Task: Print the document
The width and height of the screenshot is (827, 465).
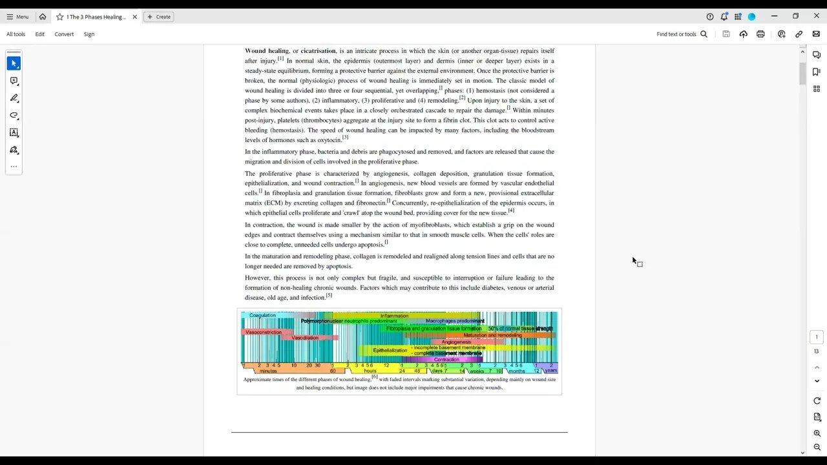Action: point(760,34)
